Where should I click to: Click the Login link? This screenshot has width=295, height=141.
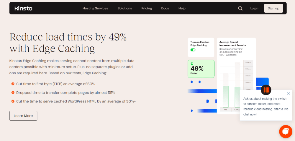pos(254,8)
